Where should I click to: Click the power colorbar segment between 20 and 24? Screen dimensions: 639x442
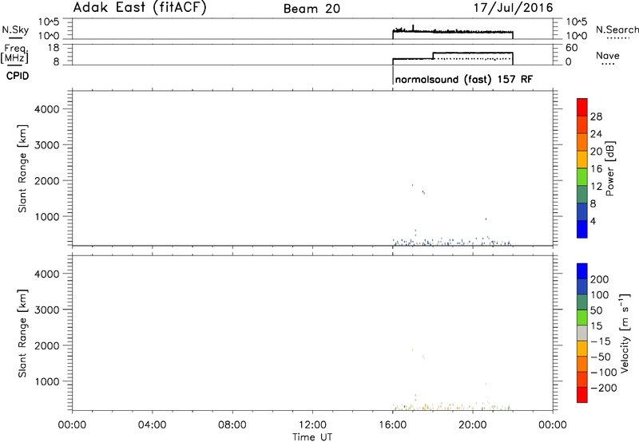pos(582,142)
